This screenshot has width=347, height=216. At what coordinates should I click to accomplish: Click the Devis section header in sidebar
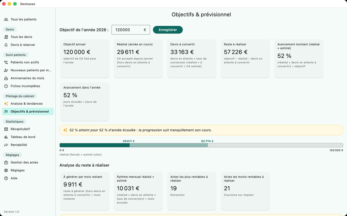pyautogui.click(x=10, y=29)
